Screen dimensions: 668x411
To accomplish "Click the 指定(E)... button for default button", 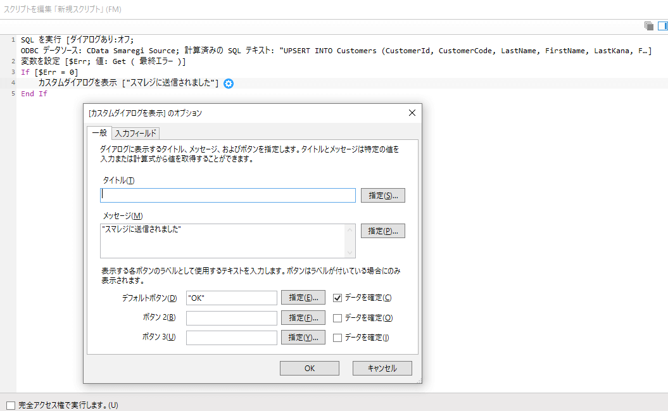I will tap(303, 298).
